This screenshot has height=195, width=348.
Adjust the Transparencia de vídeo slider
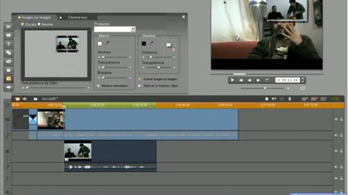(55, 88)
